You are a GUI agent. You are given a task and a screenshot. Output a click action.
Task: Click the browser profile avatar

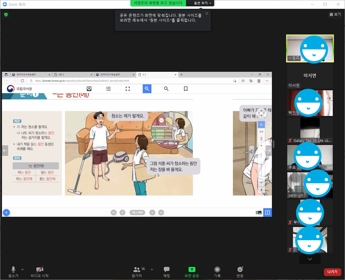[x=259, y=81]
